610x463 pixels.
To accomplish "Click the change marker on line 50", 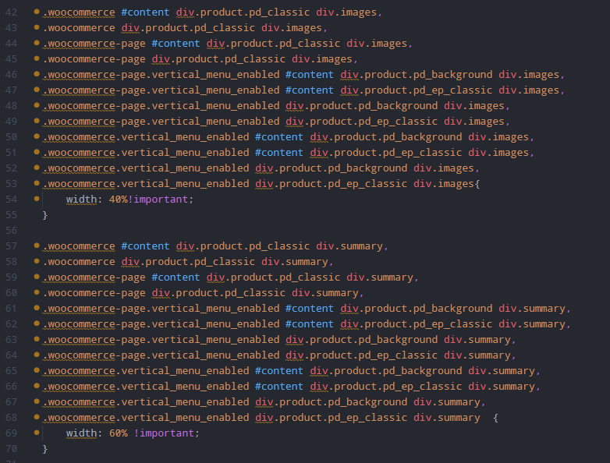I will [36, 137].
